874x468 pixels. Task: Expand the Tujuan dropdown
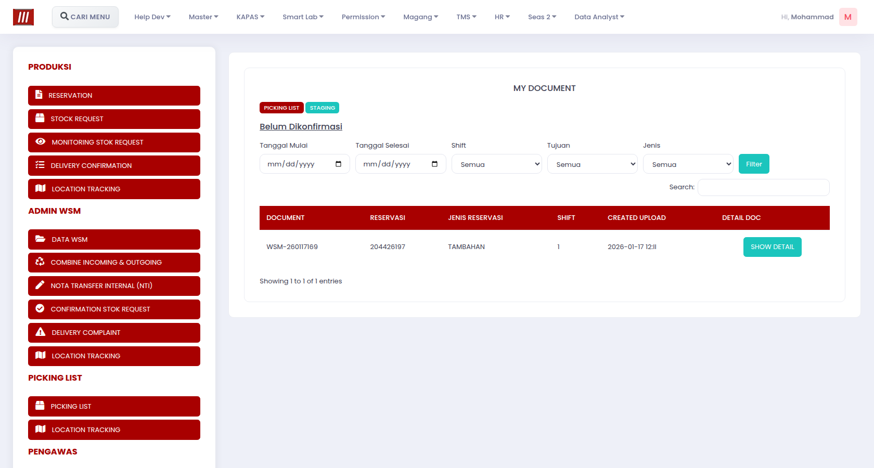point(592,164)
